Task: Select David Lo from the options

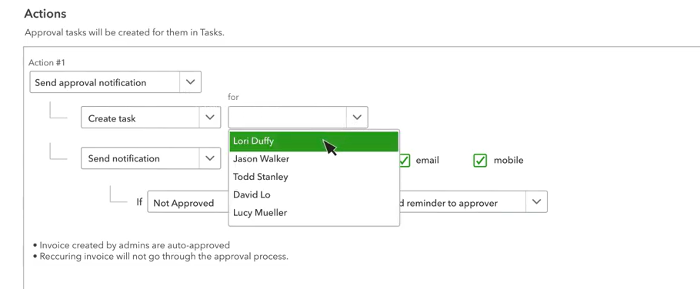Action: pyautogui.click(x=314, y=195)
